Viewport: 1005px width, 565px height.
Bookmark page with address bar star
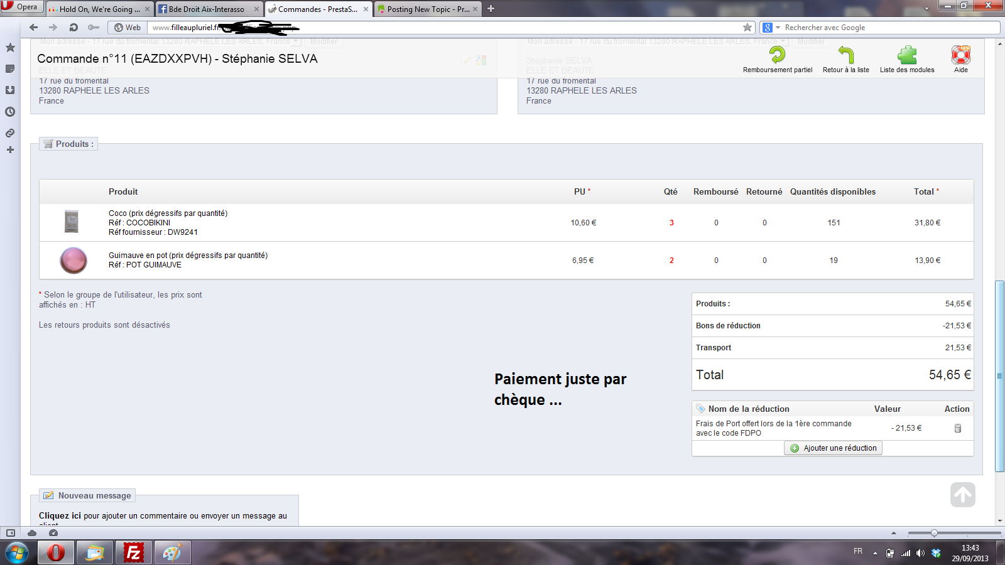click(747, 27)
